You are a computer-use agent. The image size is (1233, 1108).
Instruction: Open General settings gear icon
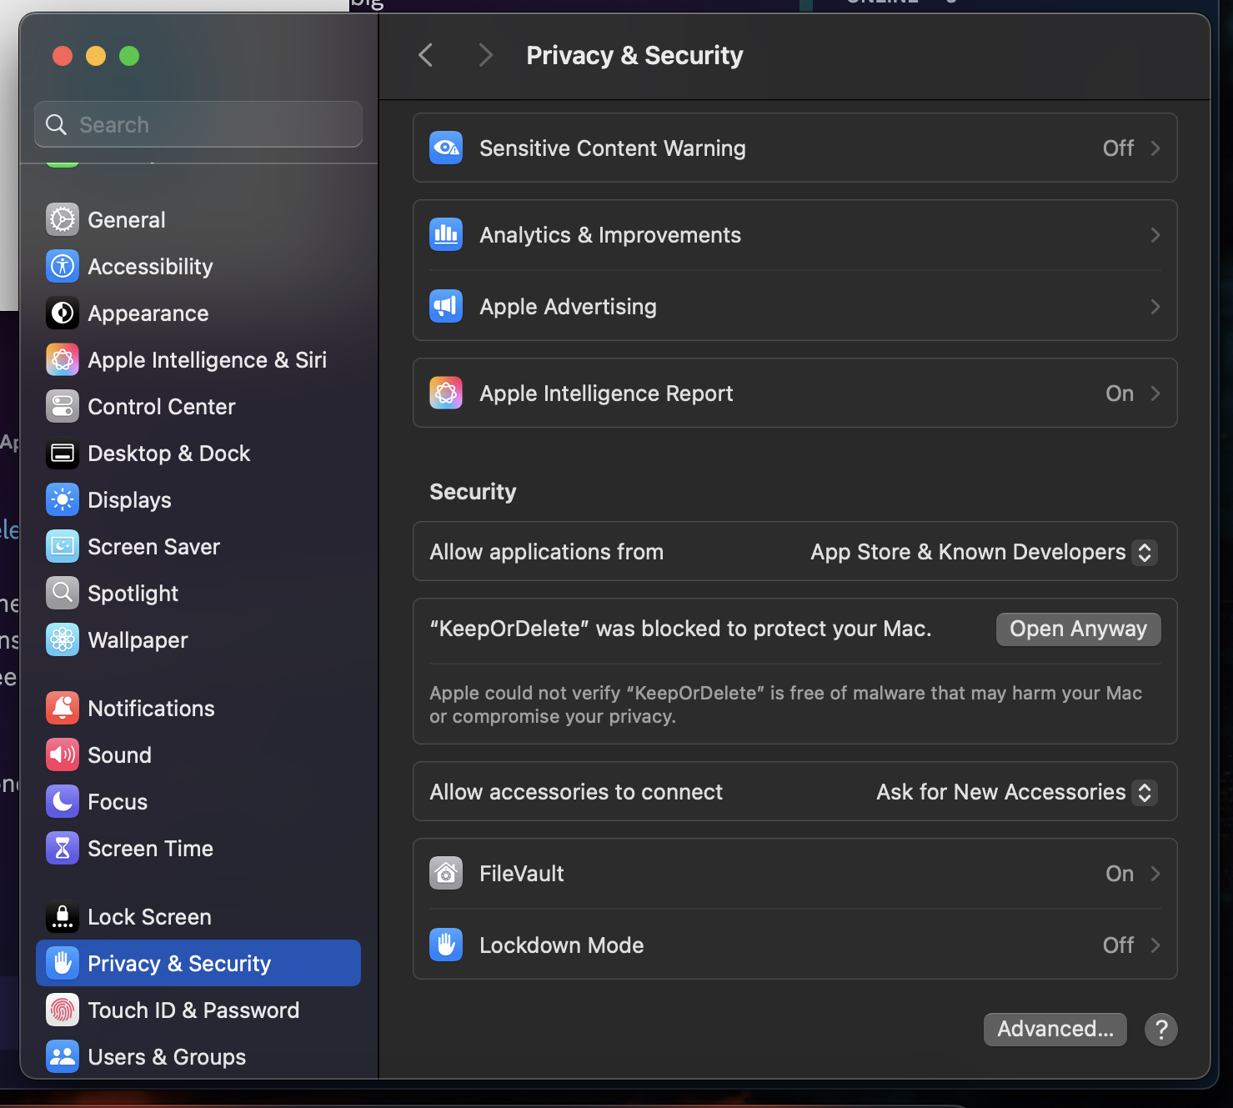tap(63, 220)
